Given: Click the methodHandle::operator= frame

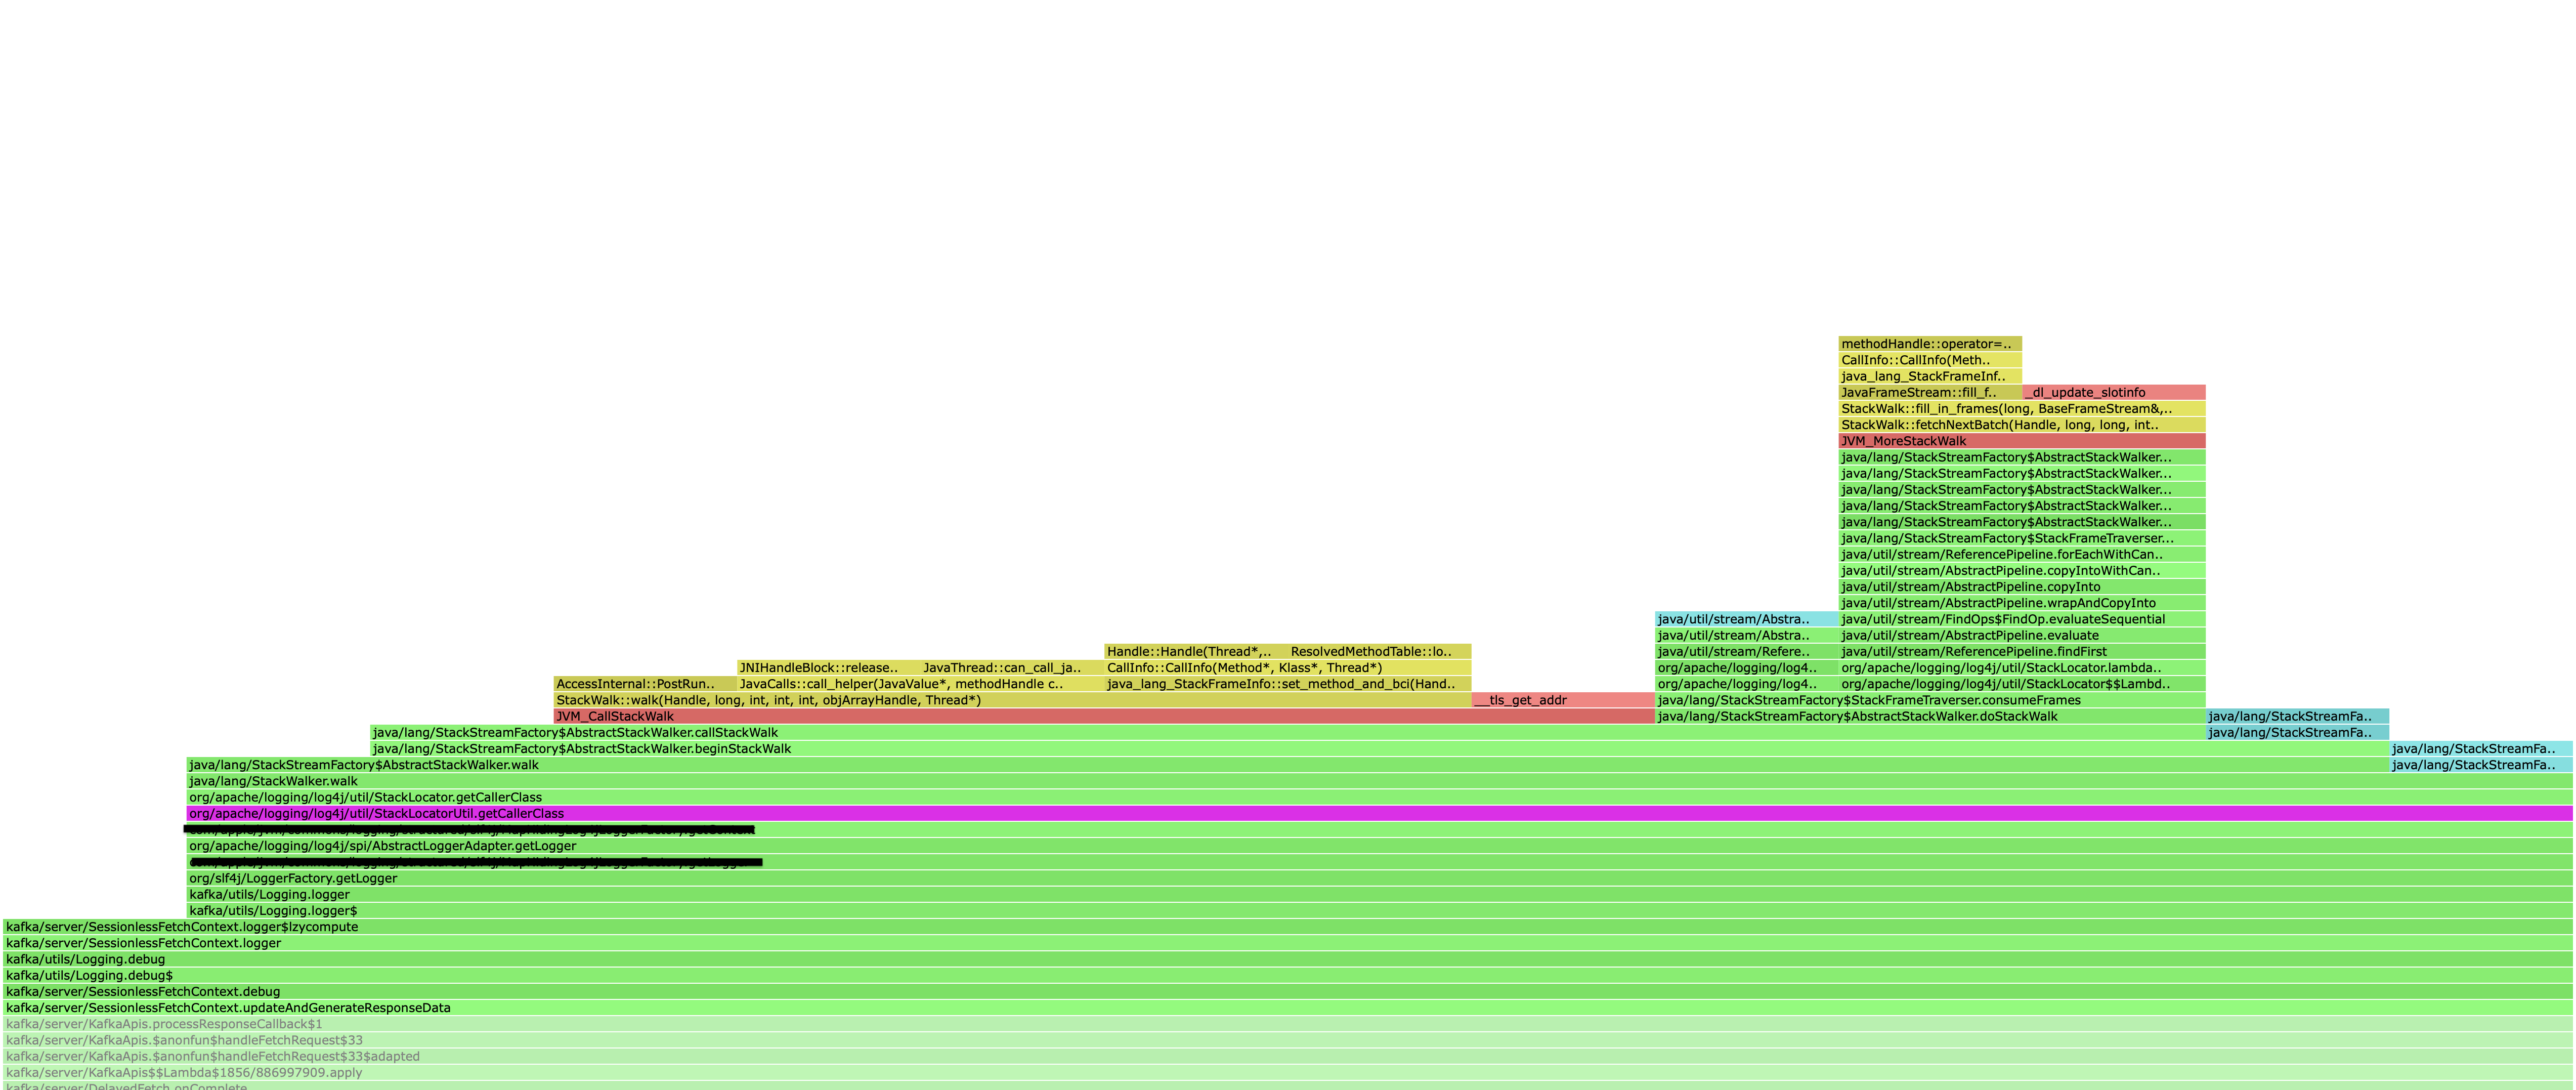Looking at the screenshot, I should pyautogui.click(x=1930, y=344).
